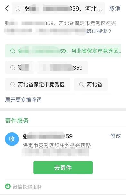Viewport: 126px width, 195px height.
Task: Tap the green 去寄件 button
Action: click(x=63, y=168)
